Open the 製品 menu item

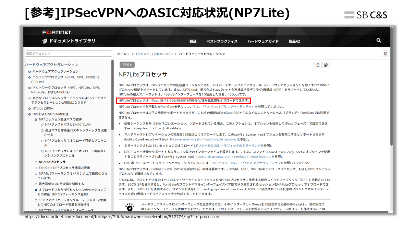click(x=194, y=41)
